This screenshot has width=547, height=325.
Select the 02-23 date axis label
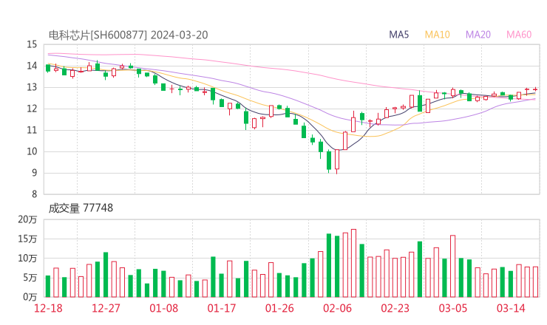click(x=395, y=308)
